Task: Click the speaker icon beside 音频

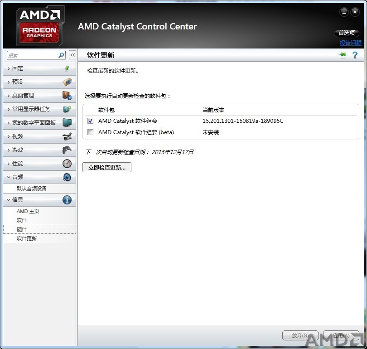Action: point(67,177)
